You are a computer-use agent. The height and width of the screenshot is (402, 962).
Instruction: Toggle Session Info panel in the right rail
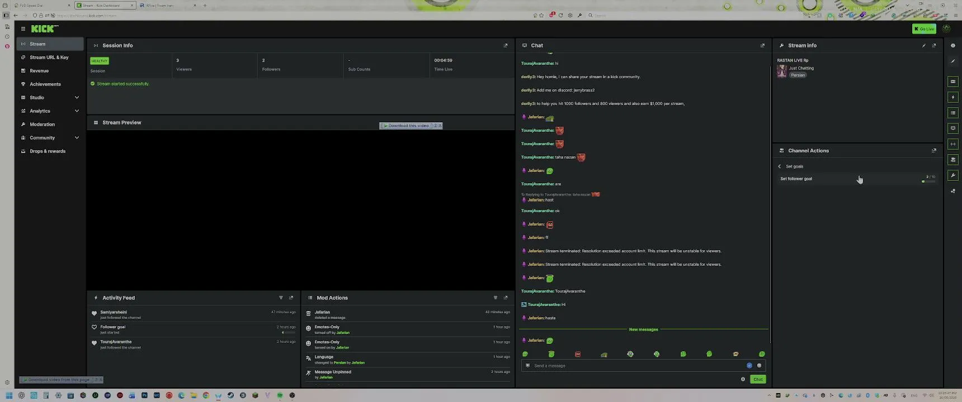pyautogui.click(x=953, y=144)
